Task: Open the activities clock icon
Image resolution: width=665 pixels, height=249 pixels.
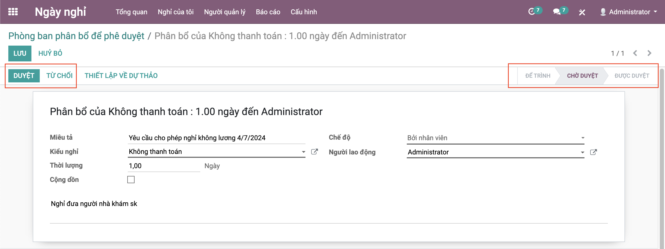Action: click(x=532, y=12)
